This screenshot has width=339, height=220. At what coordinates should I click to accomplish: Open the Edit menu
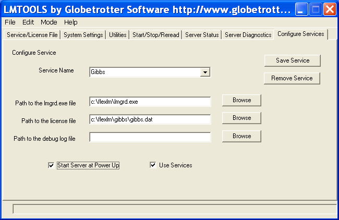click(28, 22)
